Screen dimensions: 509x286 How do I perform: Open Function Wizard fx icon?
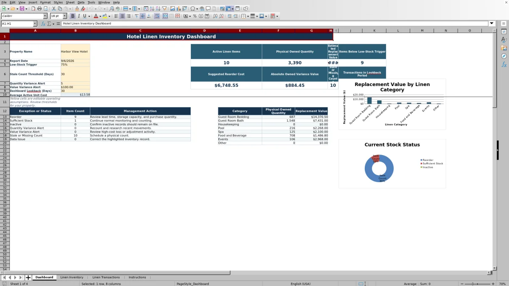[x=43, y=24]
